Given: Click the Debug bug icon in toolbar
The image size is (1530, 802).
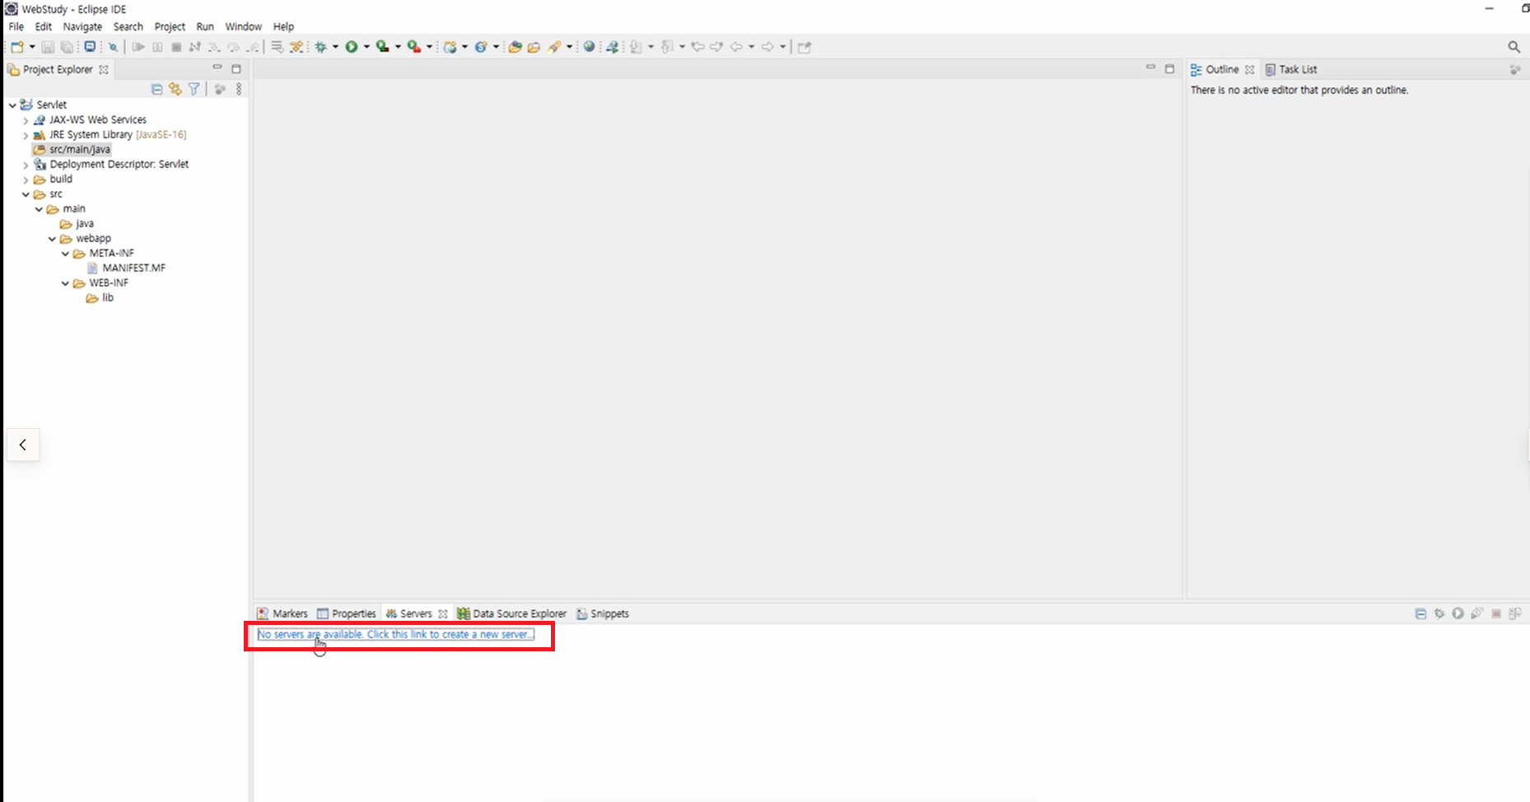Looking at the screenshot, I should tap(321, 47).
